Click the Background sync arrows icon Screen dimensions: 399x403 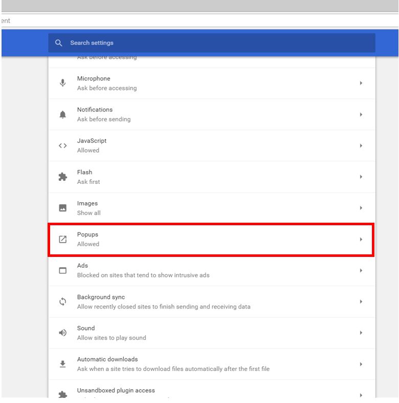62,301
